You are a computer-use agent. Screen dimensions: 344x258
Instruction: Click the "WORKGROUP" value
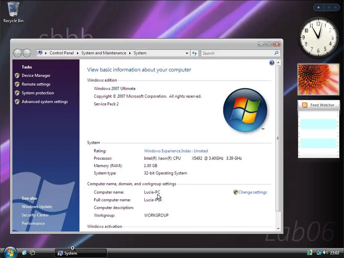[156, 215]
